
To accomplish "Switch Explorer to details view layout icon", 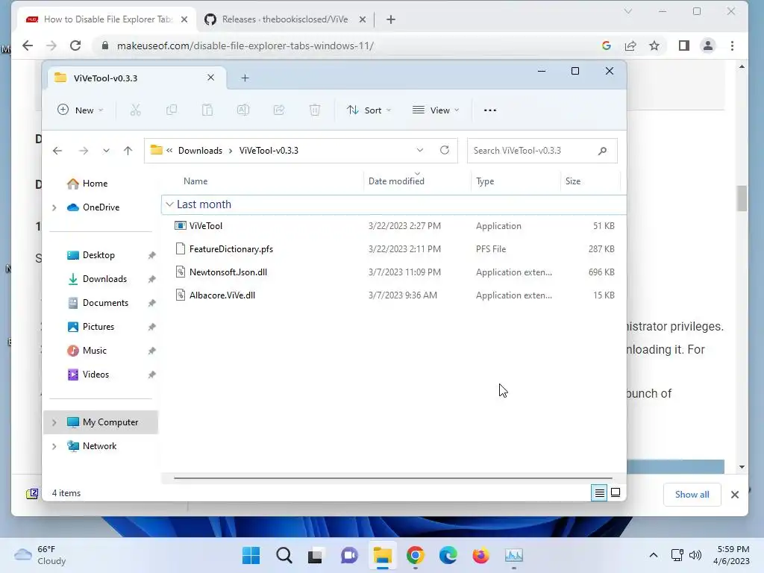I will coord(600,493).
